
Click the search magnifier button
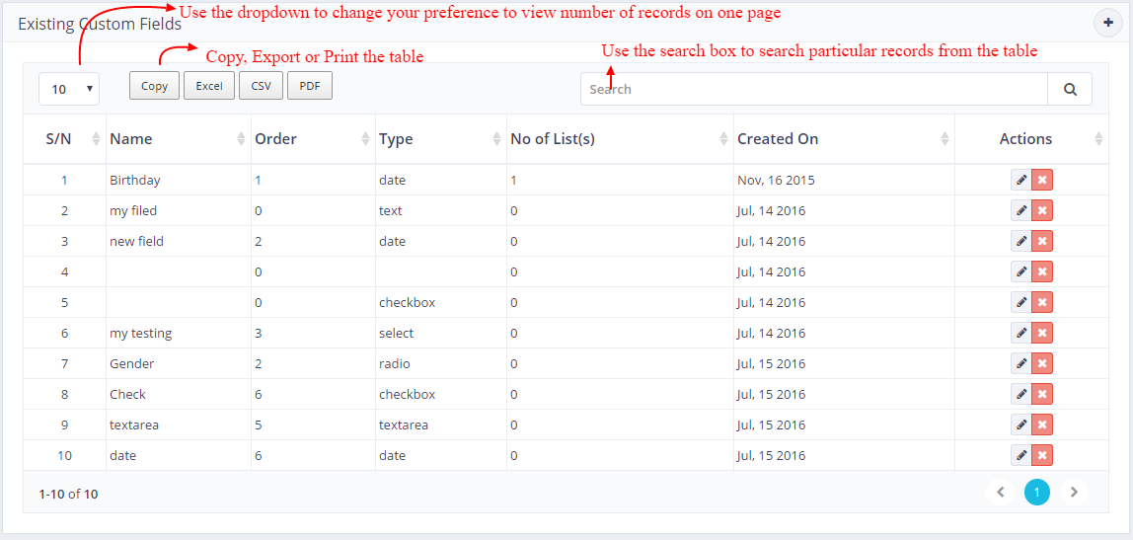pos(1070,89)
